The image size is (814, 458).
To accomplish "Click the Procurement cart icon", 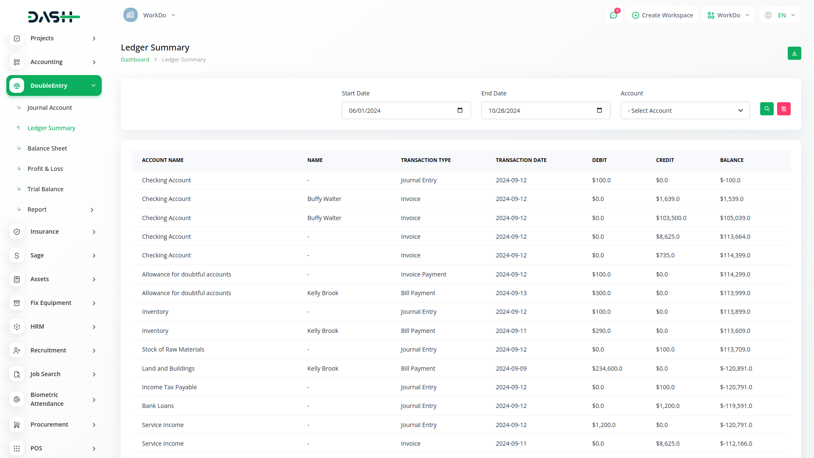I will (17, 424).
